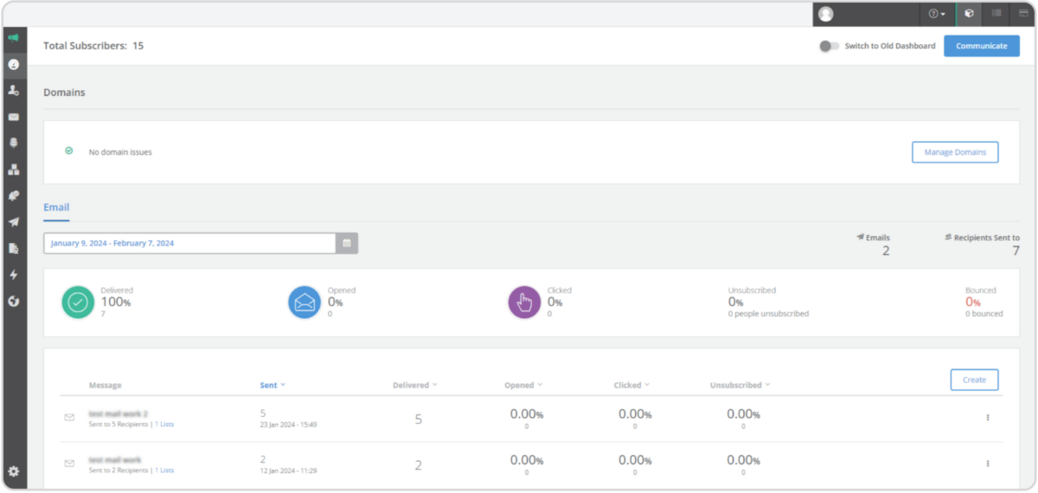The height and width of the screenshot is (493, 1038).
Task: Sort the table by Sent column
Action: [x=272, y=385]
